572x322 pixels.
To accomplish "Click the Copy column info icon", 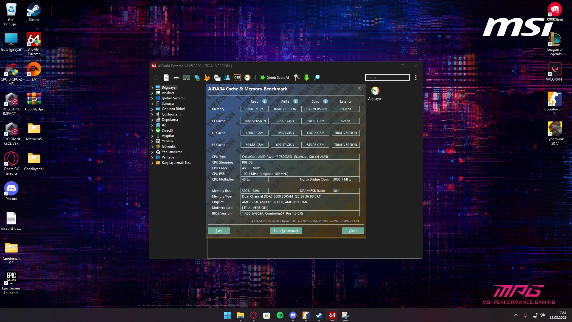I will coord(325,101).
